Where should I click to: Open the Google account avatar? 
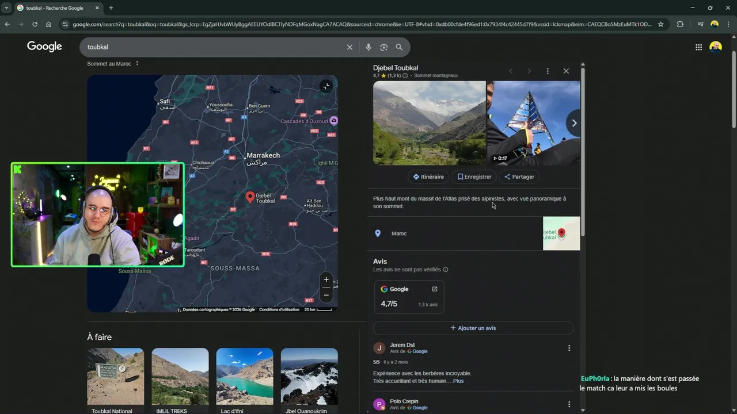click(716, 47)
